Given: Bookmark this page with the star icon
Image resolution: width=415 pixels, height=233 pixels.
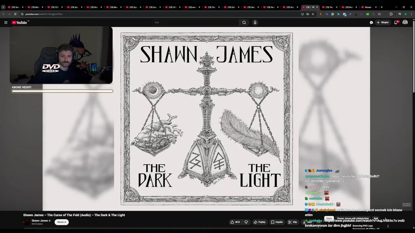Looking at the screenshot, I should (x=313, y=14).
